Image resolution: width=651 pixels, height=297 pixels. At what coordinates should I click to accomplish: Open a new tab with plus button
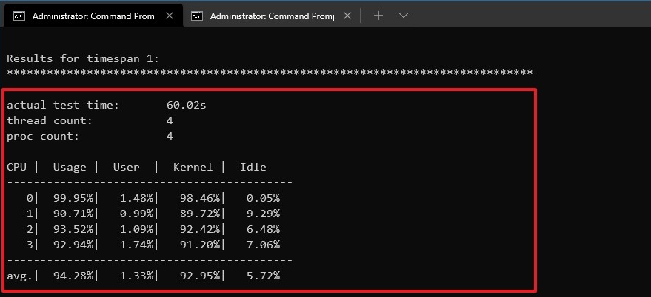(378, 16)
